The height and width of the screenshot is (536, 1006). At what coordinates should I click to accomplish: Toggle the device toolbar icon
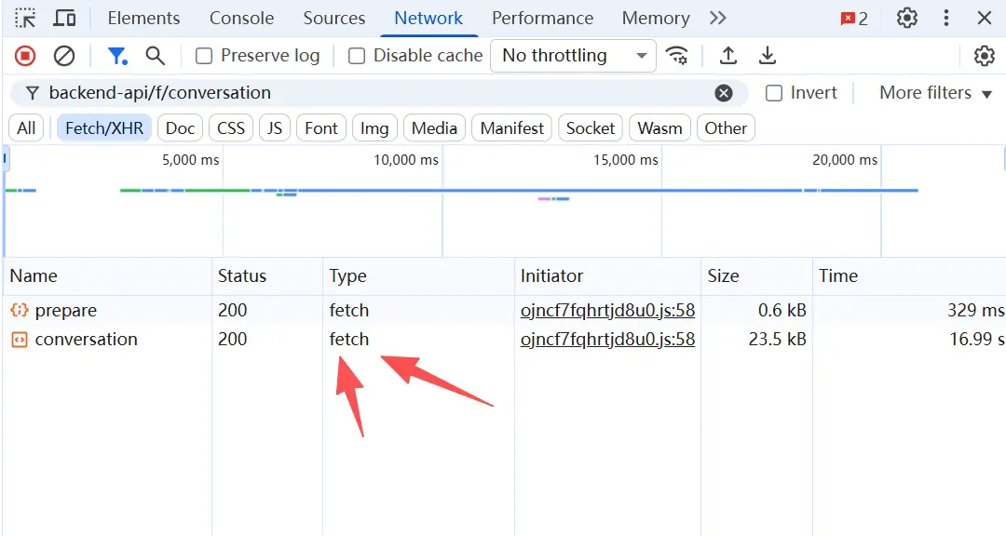[64, 18]
